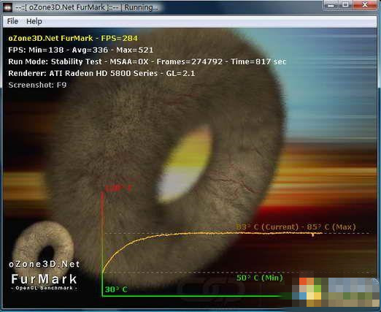Open the File menu
Screen dimensions: 381x312
[12, 21]
